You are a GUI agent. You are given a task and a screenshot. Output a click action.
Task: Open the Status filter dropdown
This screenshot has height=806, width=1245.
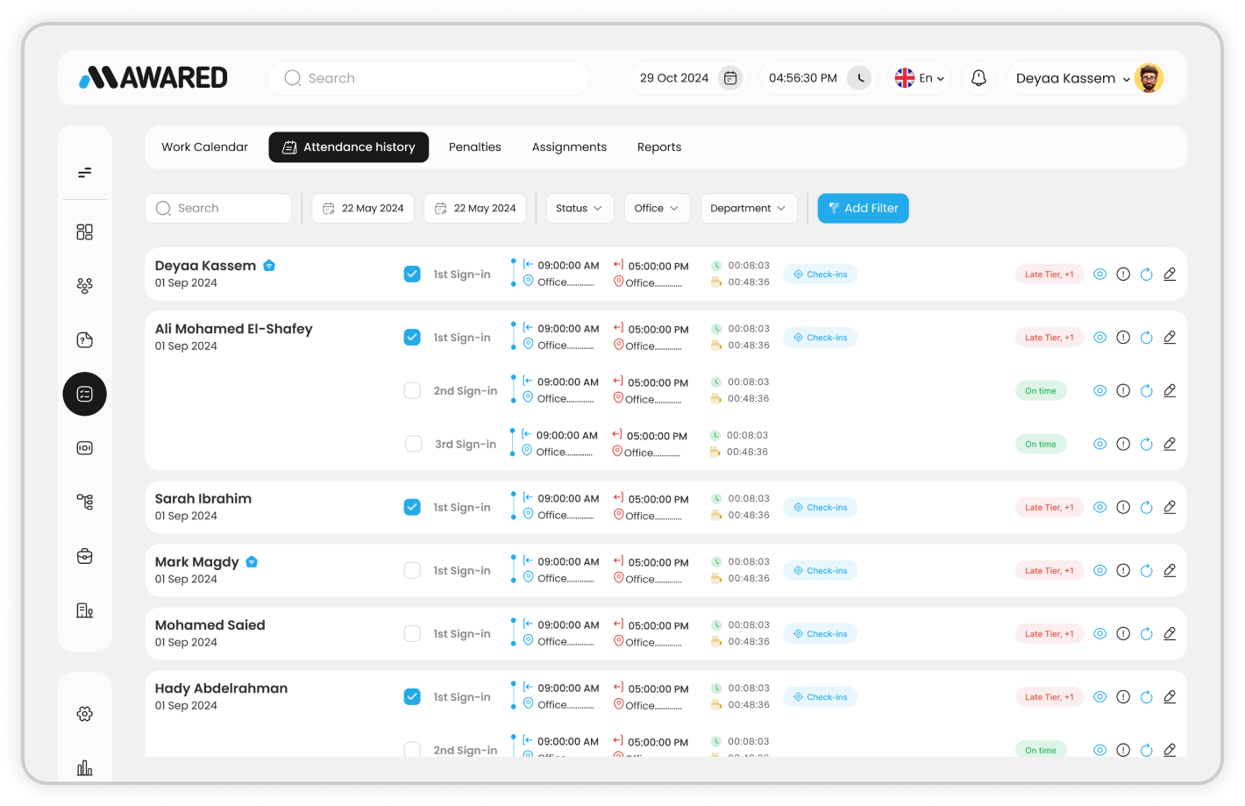[580, 208]
